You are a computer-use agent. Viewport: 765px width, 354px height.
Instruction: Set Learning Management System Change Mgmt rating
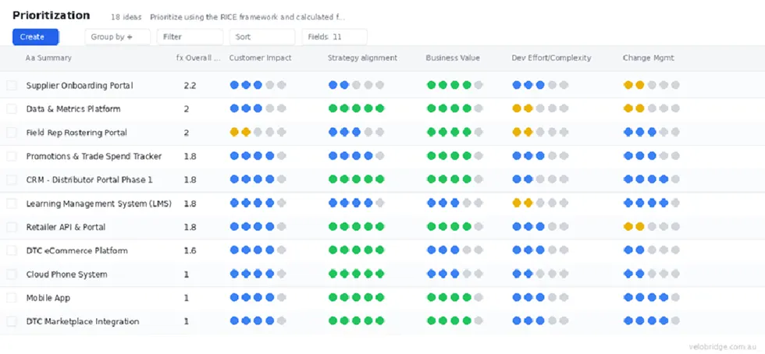coord(651,203)
